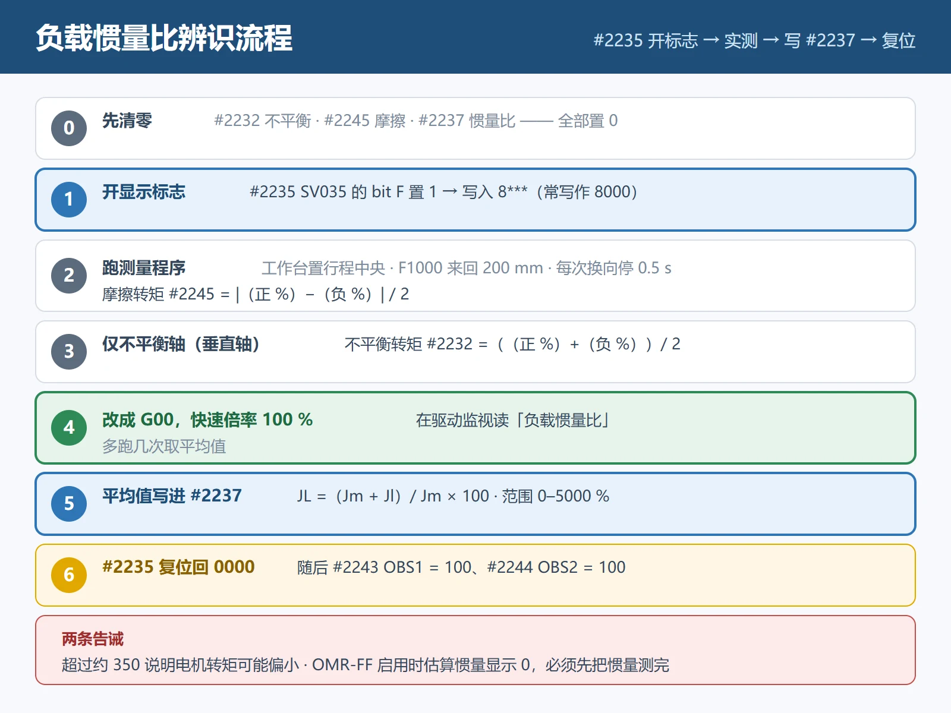Select heading 改成 G00，快速倍率 100 %
Image resolution: width=951 pixels, height=713 pixels.
point(207,420)
